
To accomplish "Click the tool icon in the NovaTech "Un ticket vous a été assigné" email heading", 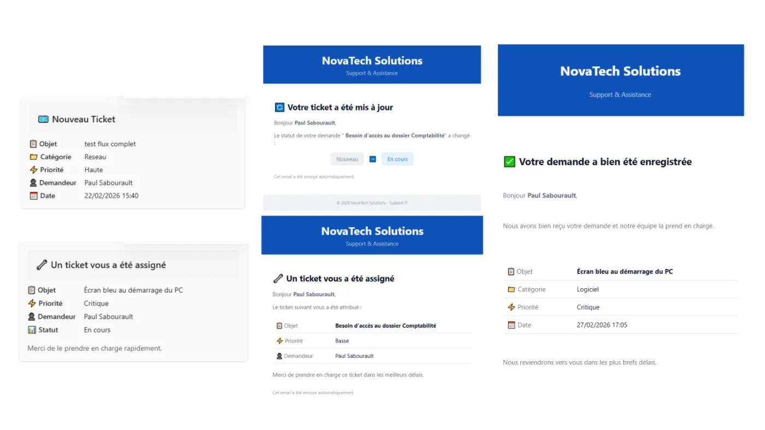I will (x=278, y=279).
